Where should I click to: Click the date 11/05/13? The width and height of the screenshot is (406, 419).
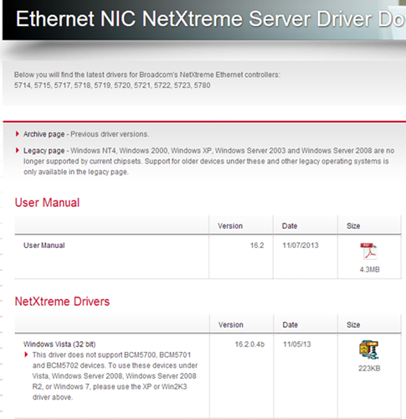click(x=297, y=344)
